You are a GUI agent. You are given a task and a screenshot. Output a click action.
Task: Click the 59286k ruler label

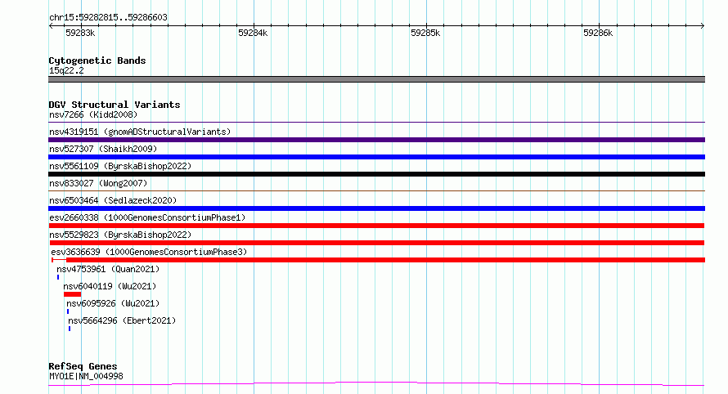598,33
